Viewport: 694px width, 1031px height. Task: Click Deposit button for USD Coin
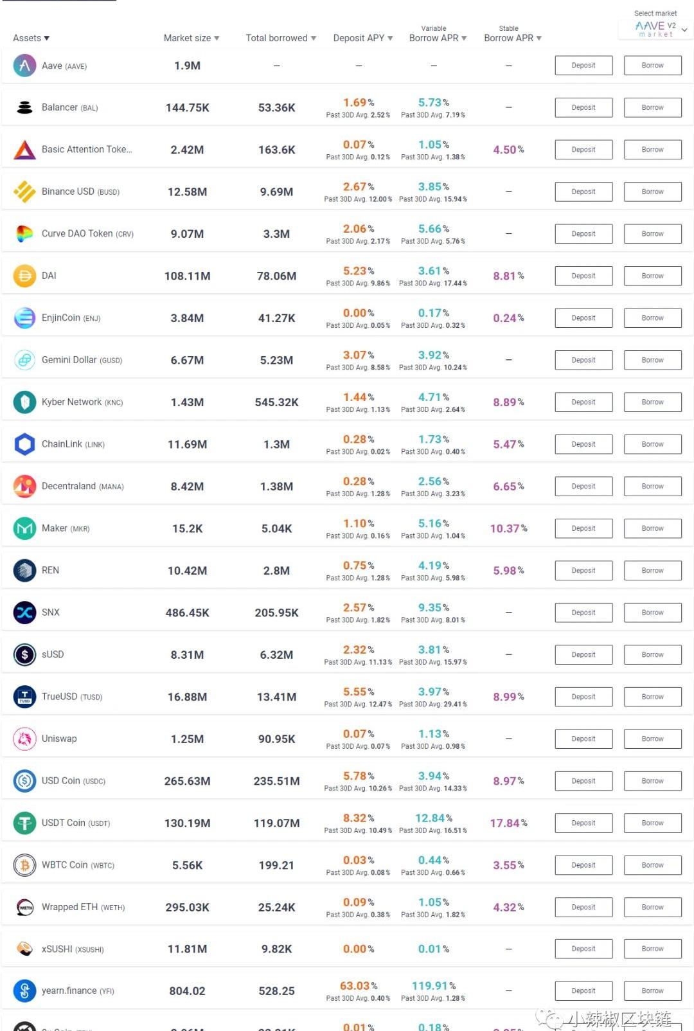tap(583, 781)
